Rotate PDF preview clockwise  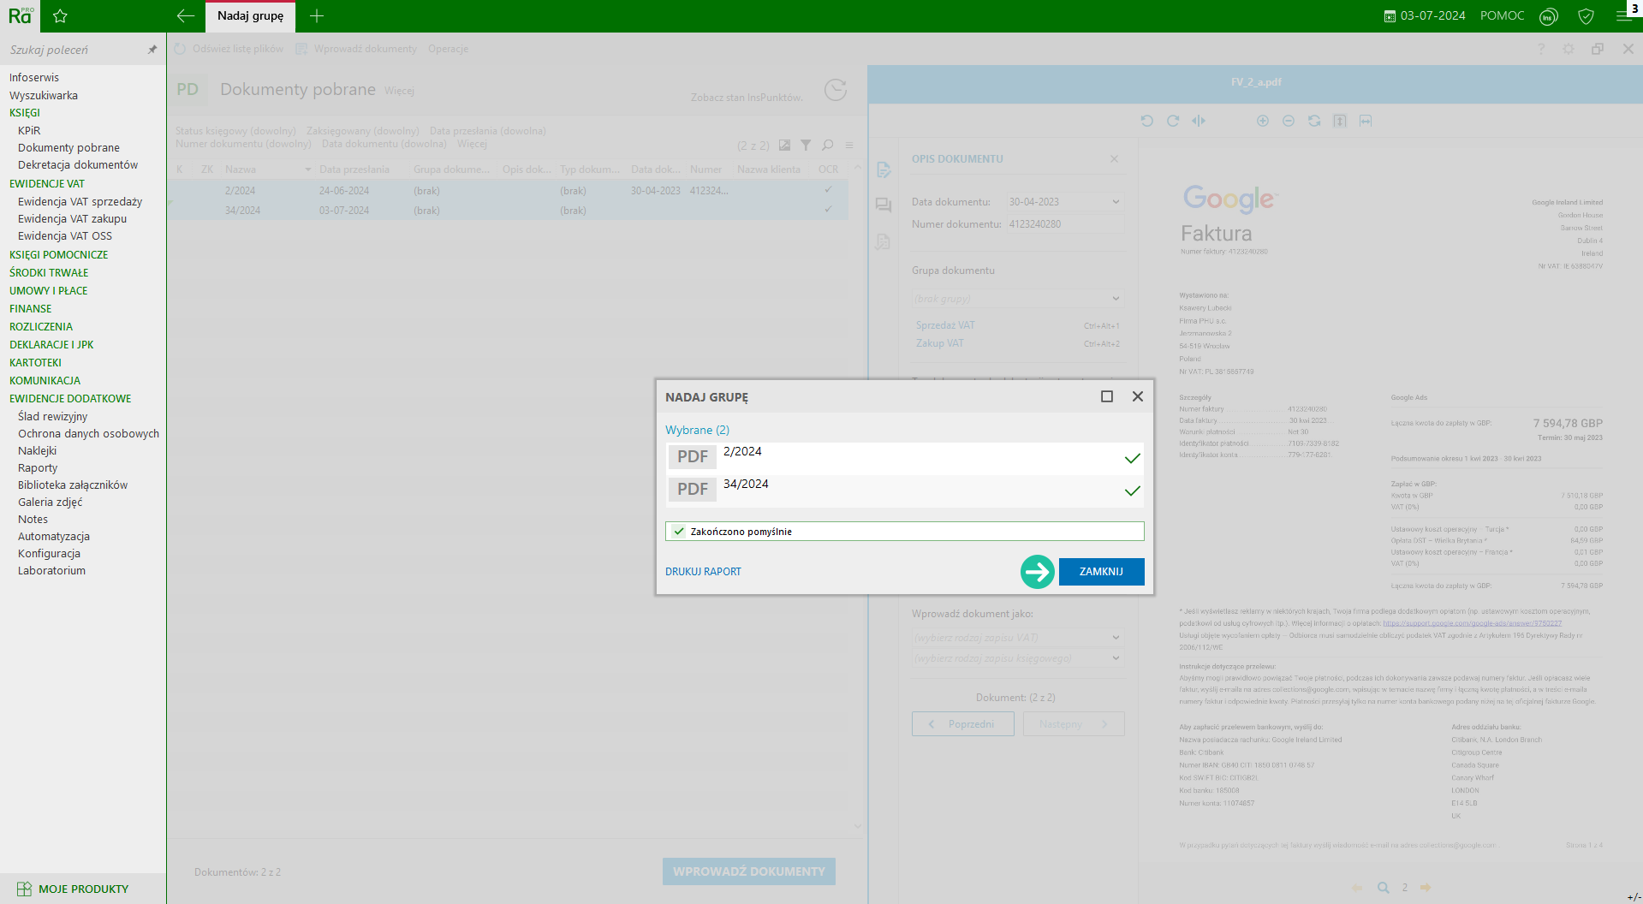pyautogui.click(x=1173, y=121)
